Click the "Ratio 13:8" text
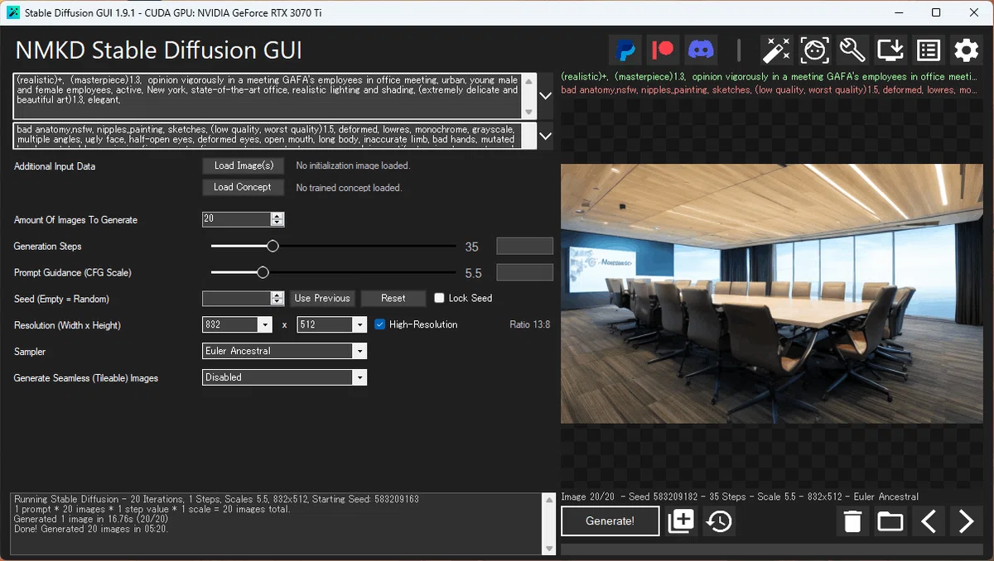Screen dimensions: 994x561 (x=530, y=325)
